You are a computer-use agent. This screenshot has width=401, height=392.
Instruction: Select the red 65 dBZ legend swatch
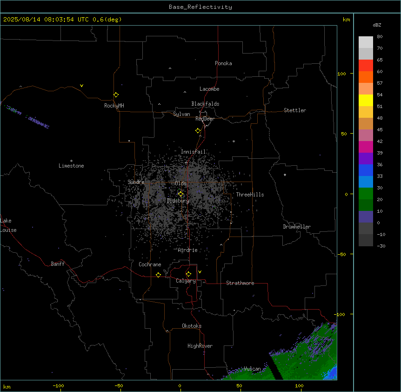[x=366, y=65]
